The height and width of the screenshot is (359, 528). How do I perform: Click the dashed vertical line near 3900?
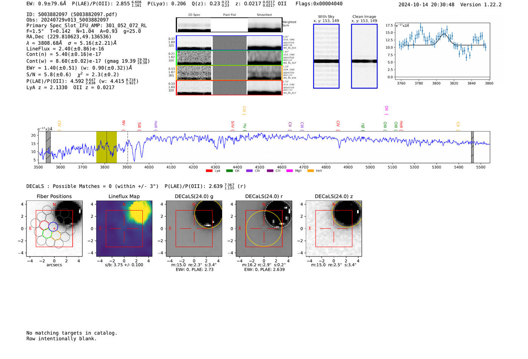coord(127,147)
